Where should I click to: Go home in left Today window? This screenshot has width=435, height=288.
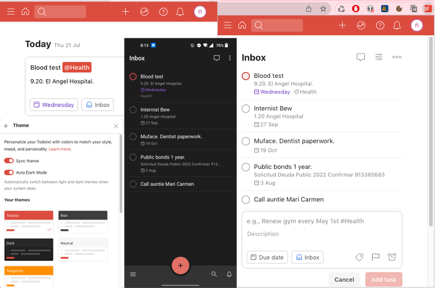point(25,12)
